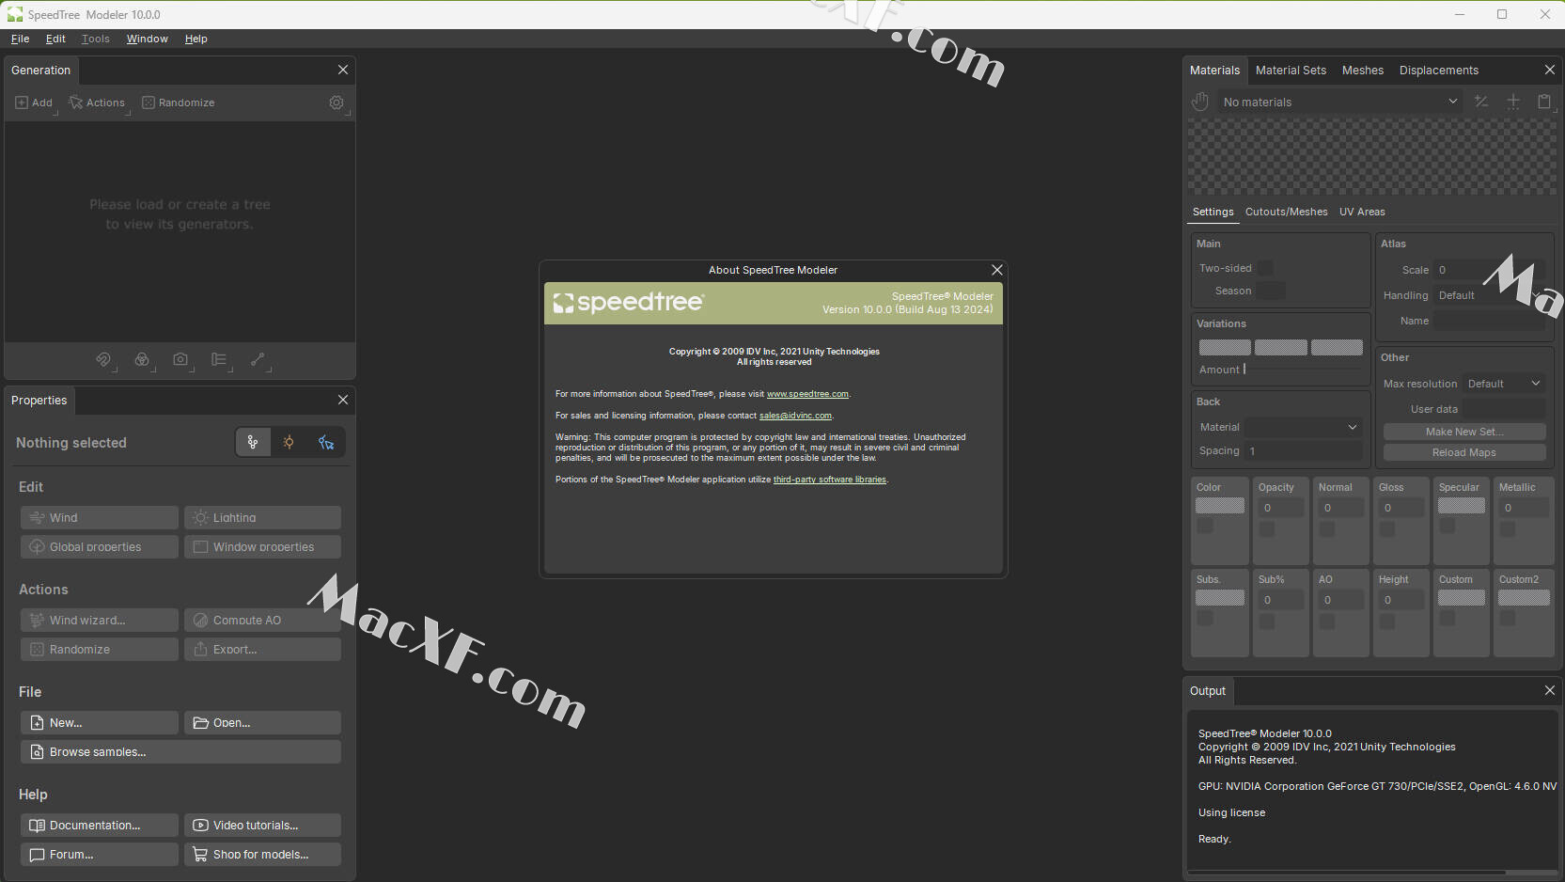
Task: Toggle the checkbox under AO map
Action: (x=1327, y=622)
